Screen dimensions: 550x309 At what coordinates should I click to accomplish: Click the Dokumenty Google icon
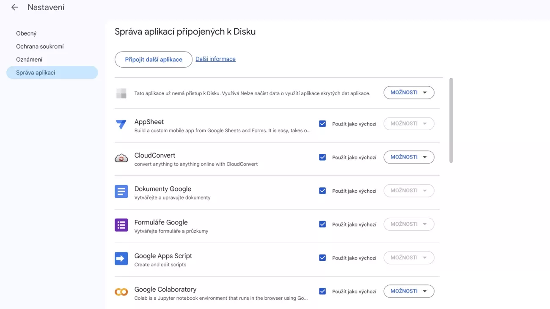[121, 191]
